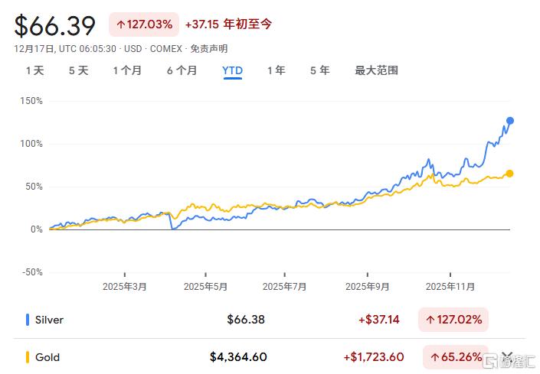
Task: Switch to the 5天 range tab
Action: click(x=78, y=70)
